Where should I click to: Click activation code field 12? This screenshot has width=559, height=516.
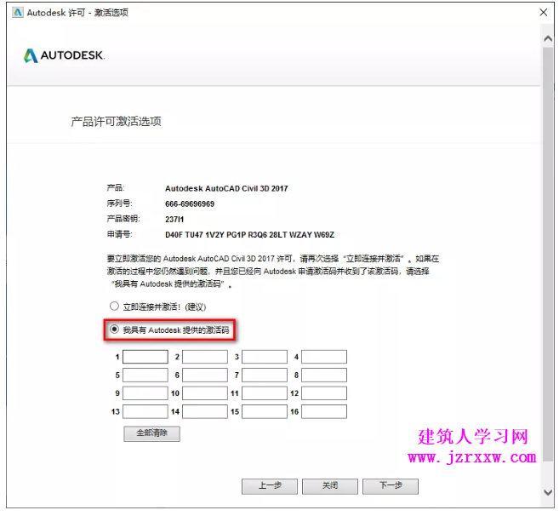(324, 393)
